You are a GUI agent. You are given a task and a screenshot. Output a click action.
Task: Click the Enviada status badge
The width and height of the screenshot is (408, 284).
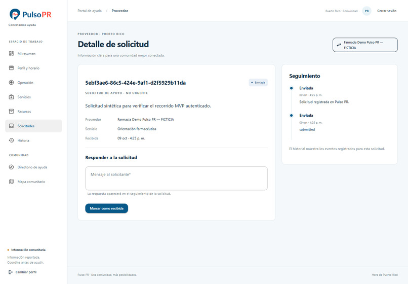coord(258,82)
